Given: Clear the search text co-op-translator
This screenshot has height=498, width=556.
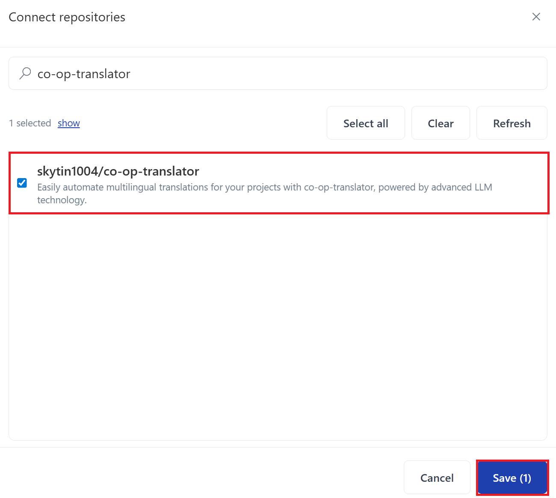Looking at the screenshot, I should tap(84, 73).
